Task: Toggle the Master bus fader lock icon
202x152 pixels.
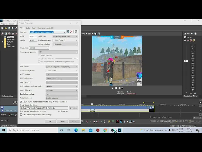Action: pyautogui.click(x=186, y=93)
